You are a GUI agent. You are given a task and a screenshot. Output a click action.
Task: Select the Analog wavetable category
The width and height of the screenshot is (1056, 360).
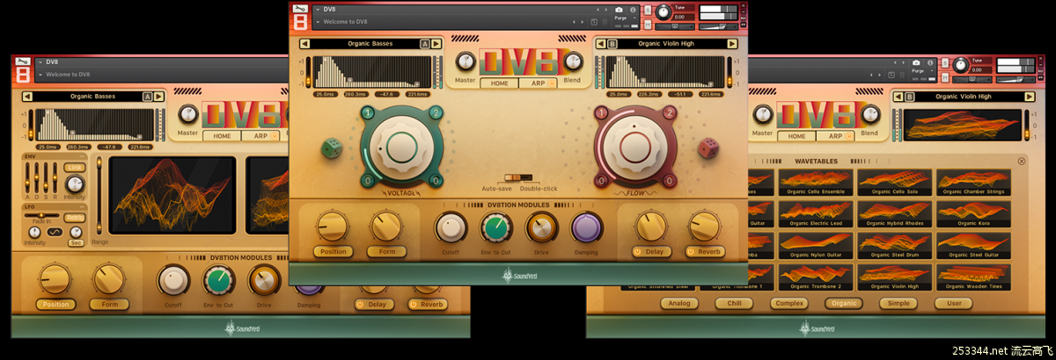pos(679,304)
